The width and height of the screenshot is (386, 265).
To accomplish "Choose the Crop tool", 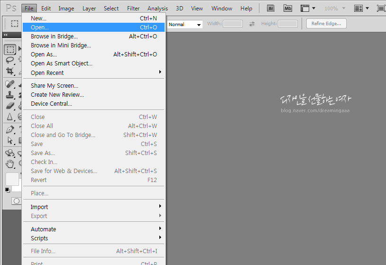I will pos(10,71).
